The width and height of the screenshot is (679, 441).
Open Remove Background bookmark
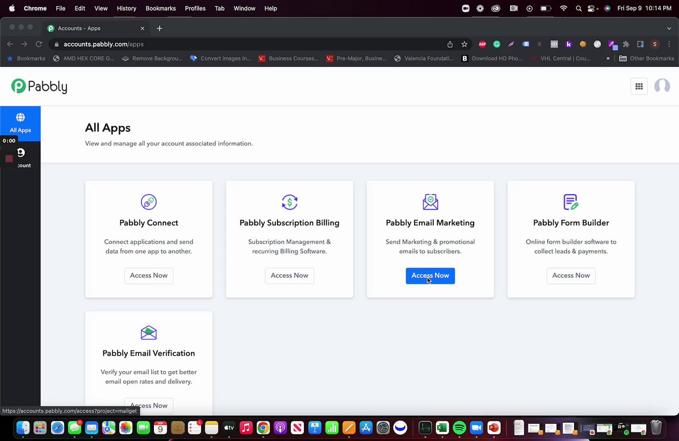coord(152,58)
